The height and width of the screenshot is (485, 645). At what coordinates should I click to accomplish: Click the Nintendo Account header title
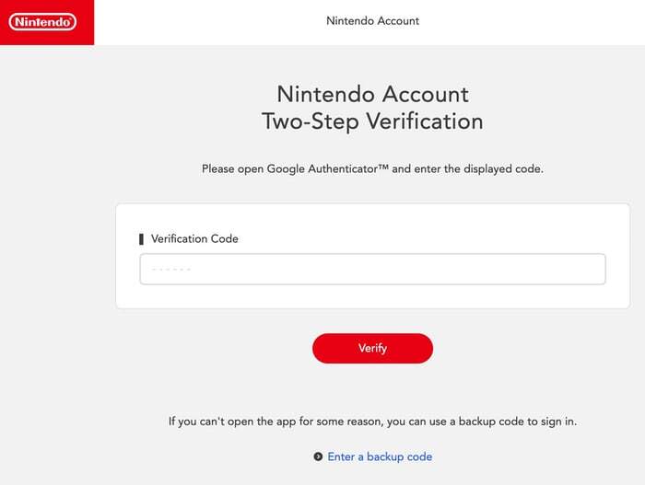click(372, 21)
